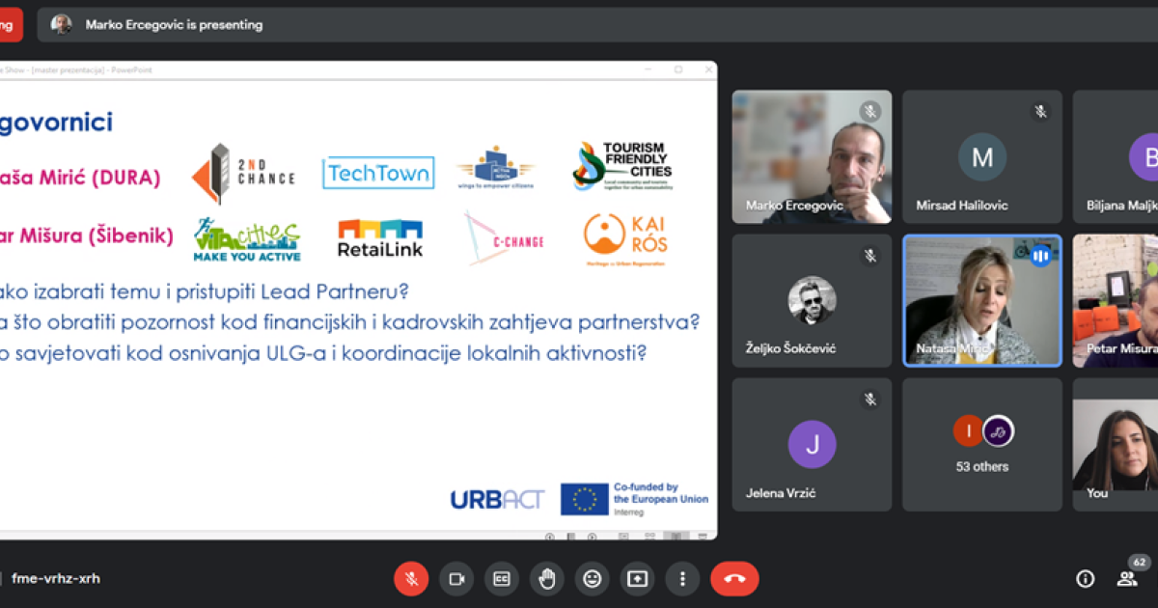Show the people list with 62 participants
This screenshot has width=1158, height=608.
1127,577
